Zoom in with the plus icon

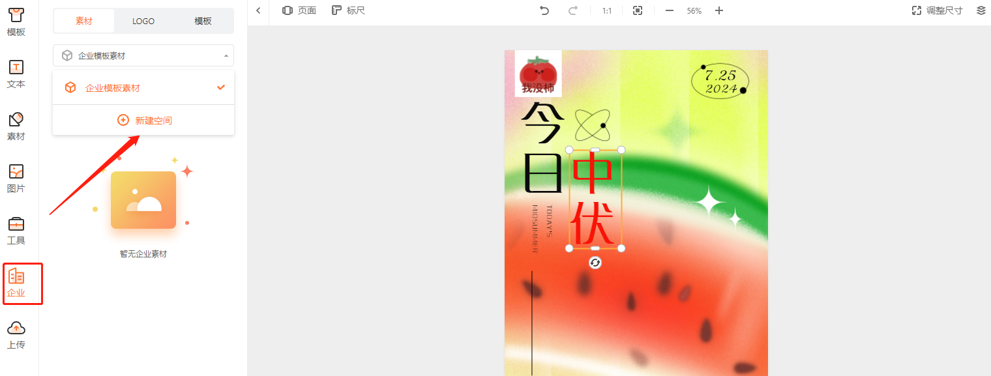point(719,10)
